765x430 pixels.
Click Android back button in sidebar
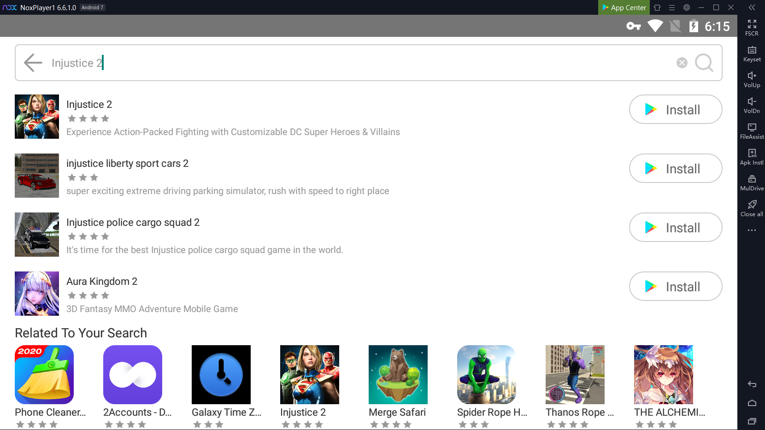tap(752, 384)
